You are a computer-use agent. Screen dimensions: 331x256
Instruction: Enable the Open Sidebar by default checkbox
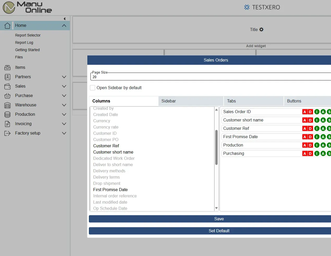93,88
